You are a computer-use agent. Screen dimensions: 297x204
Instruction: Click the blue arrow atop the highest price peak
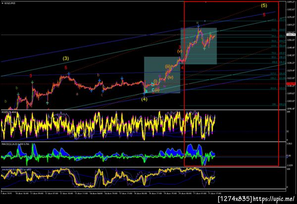[x=198, y=26]
